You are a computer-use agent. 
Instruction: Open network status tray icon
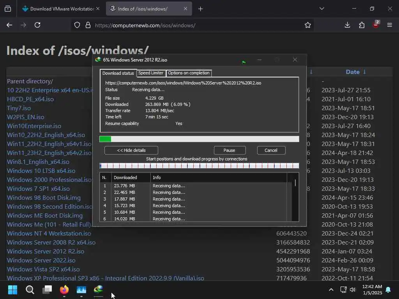[344, 290]
